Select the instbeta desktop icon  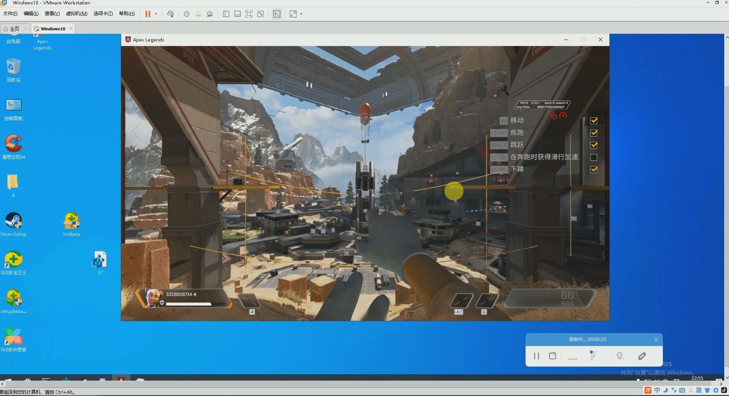pos(71,224)
